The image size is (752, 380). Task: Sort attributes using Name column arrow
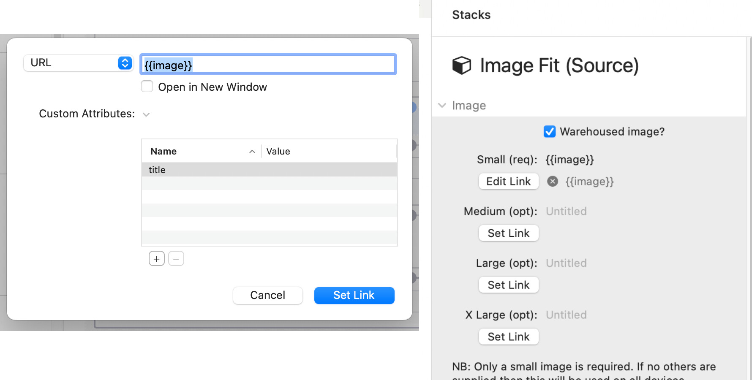click(x=252, y=152)
